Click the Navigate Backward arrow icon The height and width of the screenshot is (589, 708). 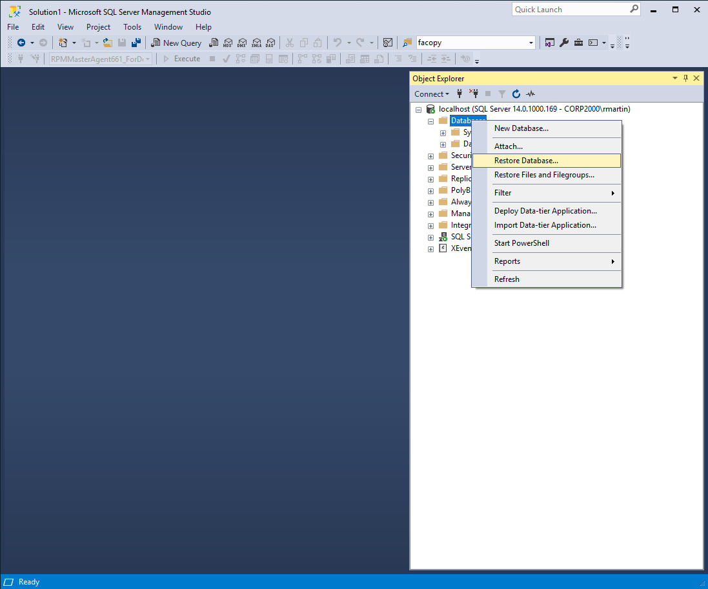coord(21,43)
